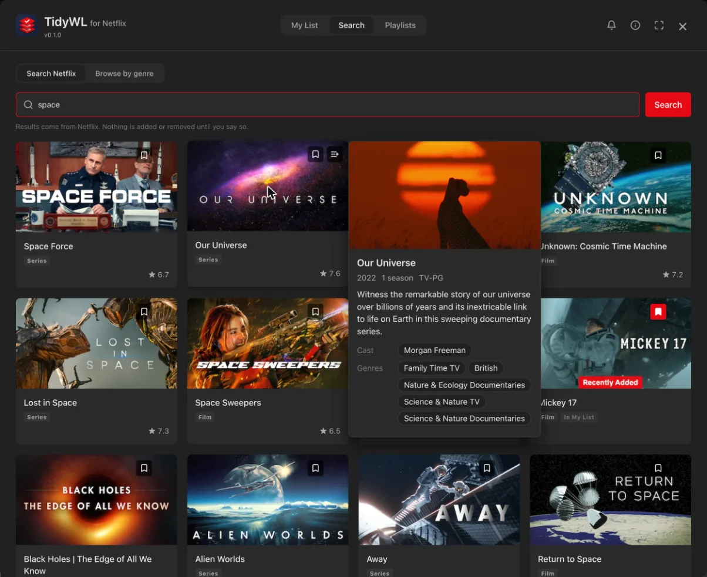The image size is (707, 577).
Task: Click the Space Sweepers Film tag
Action: click(x=206, y=418)
